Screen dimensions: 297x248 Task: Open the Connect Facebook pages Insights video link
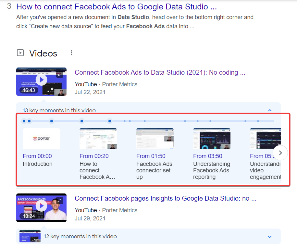pos(166,198)
